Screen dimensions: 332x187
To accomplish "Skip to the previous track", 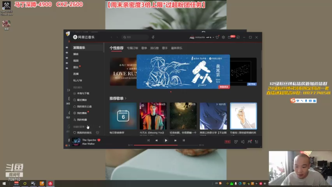I will (x=156, y=140).
